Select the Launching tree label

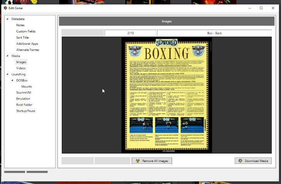(19, 74)
